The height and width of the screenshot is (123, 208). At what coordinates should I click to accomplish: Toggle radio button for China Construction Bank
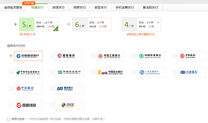[x=11, y=56]
